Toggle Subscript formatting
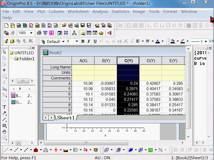The width and height of the screenshot is (214, 160). point(108,41)
